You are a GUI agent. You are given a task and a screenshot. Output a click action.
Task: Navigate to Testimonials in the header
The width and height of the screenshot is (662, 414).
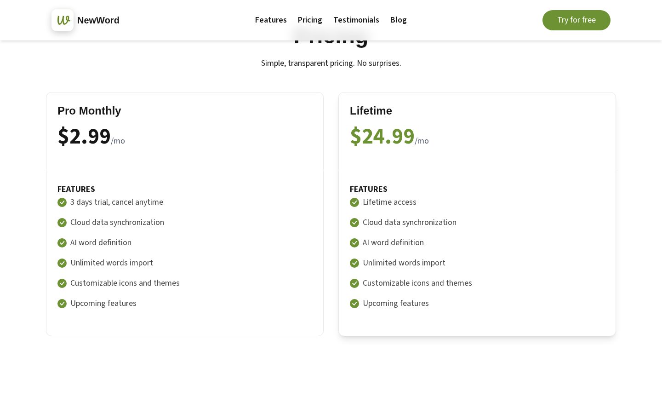pyautogui.click(x=356, y=20)
